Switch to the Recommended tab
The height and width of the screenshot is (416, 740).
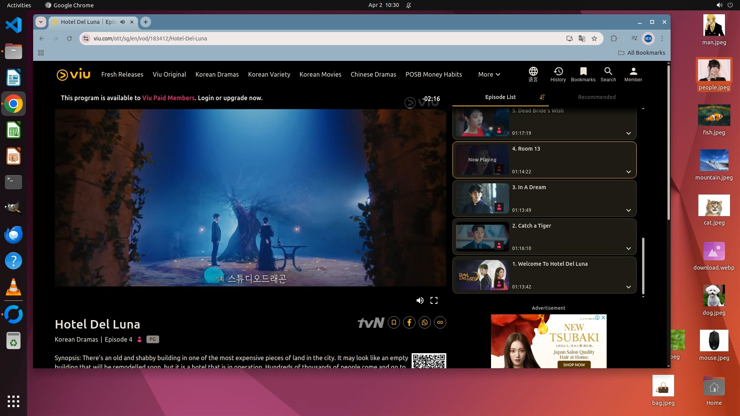click(x=596, y=97)
